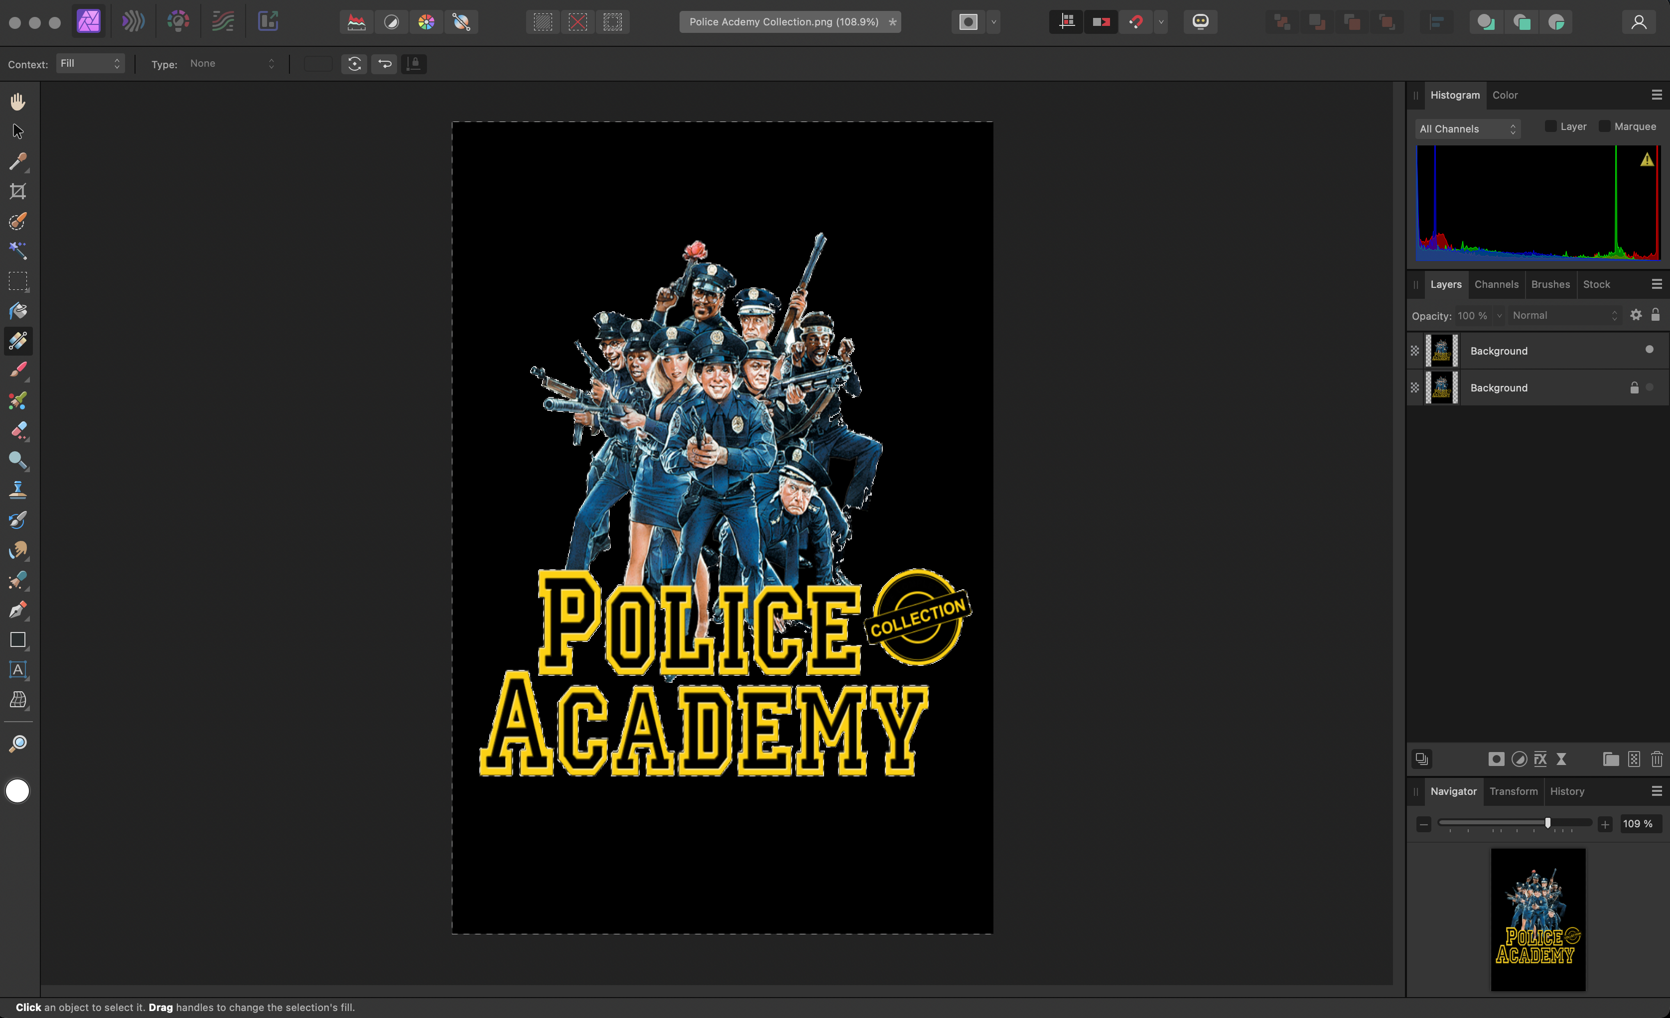Switch to the History tab
Screen dimensions: 1670x1018
point(1567,791)
